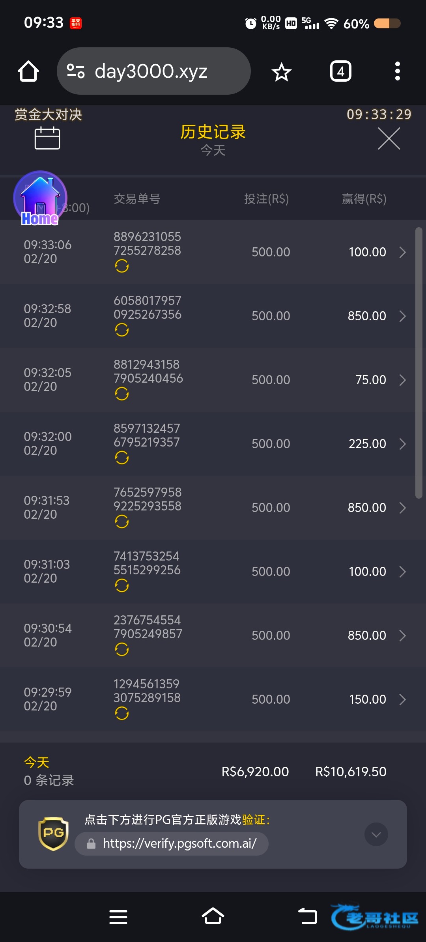The width and height of the screenshot is (426, 942).
Task: Go to browser home page icon
Action: click(28, 71)
